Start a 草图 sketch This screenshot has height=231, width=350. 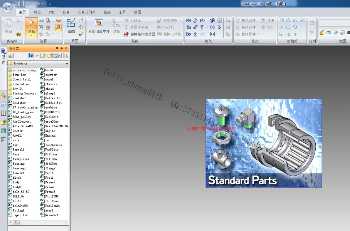71,26
